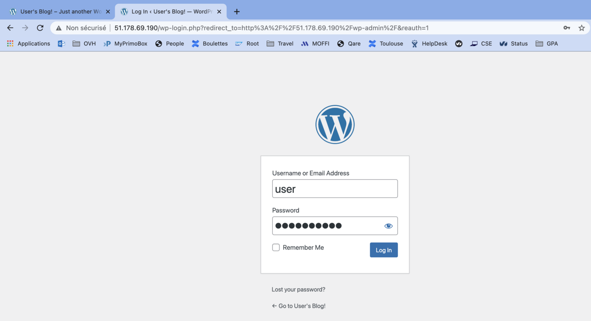591x321 pixels.
Task: Open the MOFFI bookmark
Action: (315, 43)
